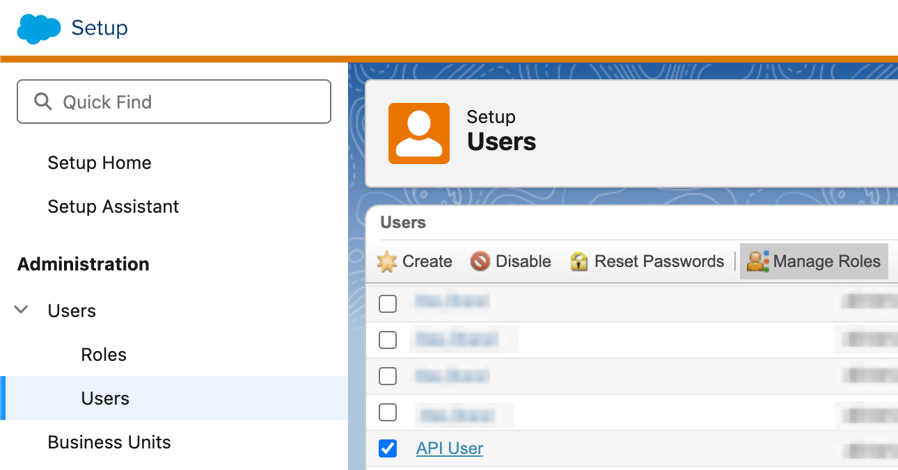Click the Manage Roles people icon
Screen dimensions: 898x470
(757, 261)
